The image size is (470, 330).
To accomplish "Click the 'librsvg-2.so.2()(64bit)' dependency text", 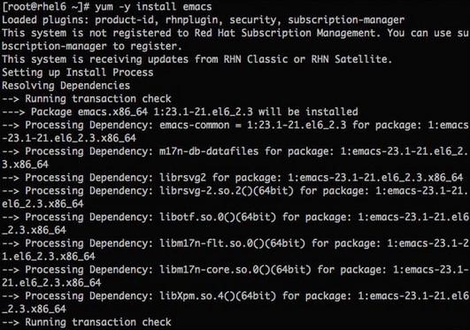I will [x=227, y=190].
